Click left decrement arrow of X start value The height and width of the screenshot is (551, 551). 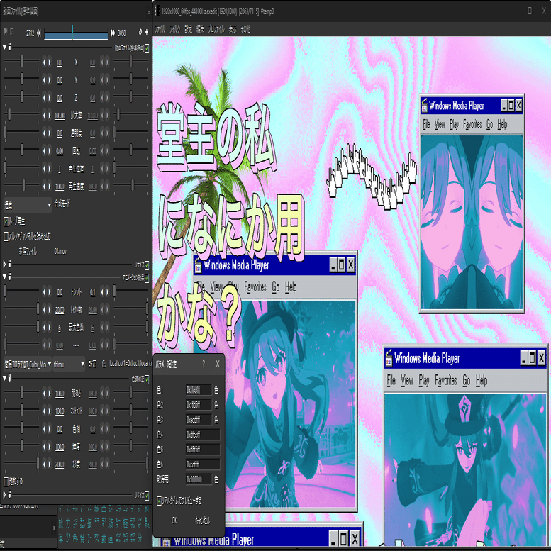[44, 62]
